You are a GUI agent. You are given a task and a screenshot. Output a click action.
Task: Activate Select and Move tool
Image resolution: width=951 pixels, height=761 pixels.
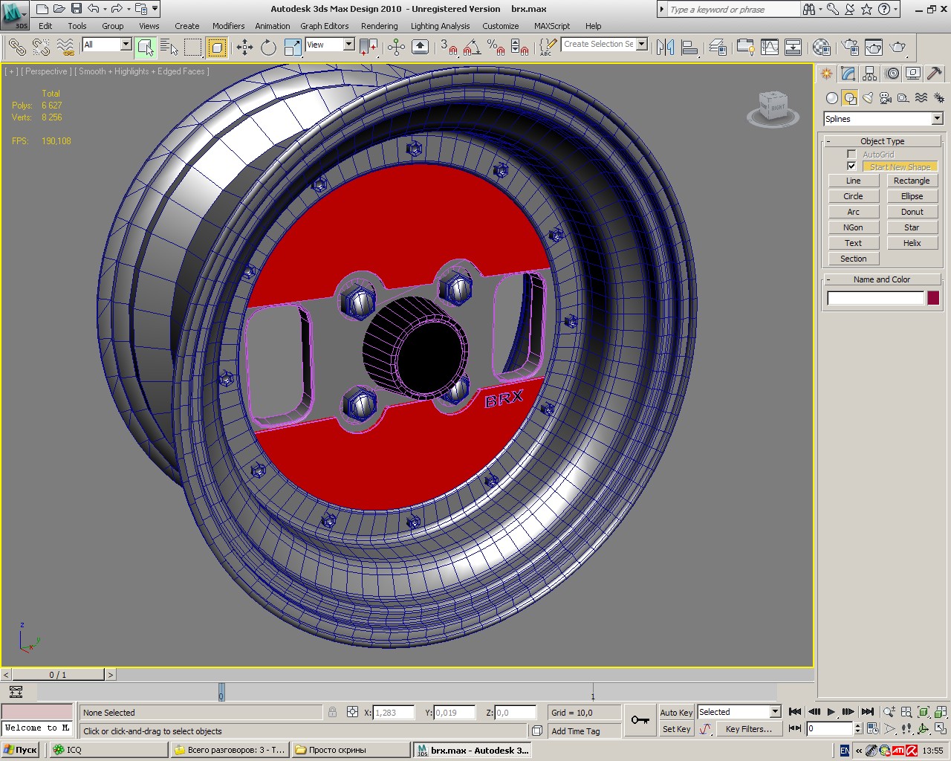point(244,47)
